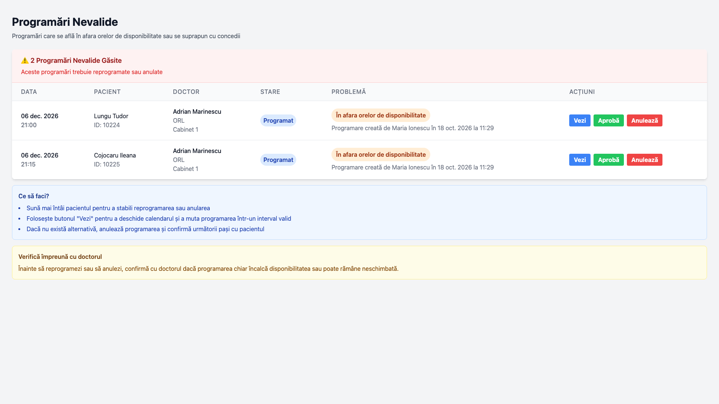The image size is (719, 404).
Task: Open Vezi for Lungu Tudor's appointment
Action: point(580,120)
